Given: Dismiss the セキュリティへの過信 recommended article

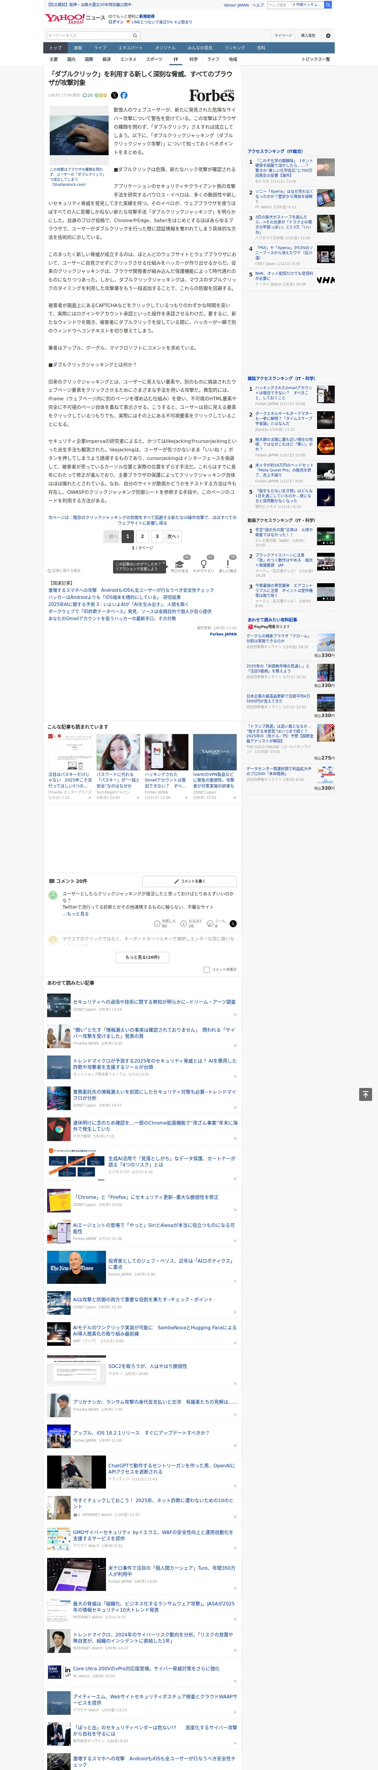Looking at the screenshot, I should click(x=235, y=1015).
